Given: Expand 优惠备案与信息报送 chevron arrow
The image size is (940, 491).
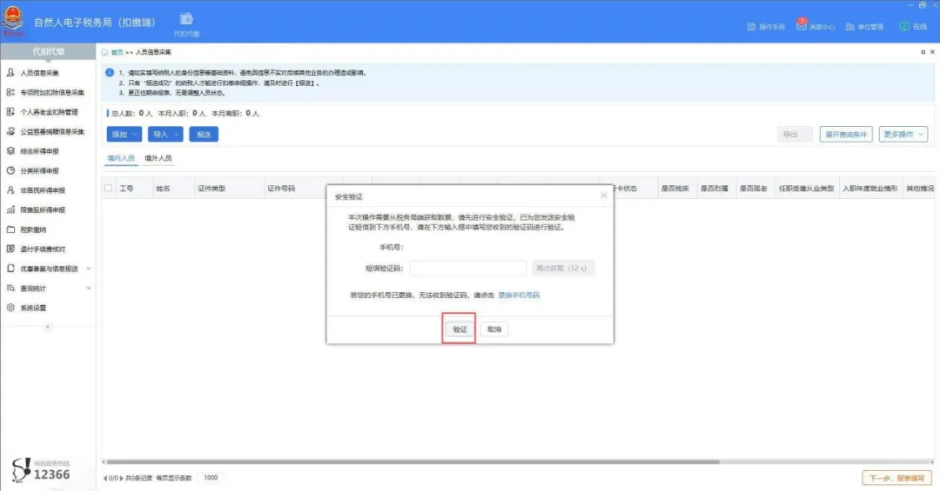Looking at the screenshot, I should click(89, 269).
